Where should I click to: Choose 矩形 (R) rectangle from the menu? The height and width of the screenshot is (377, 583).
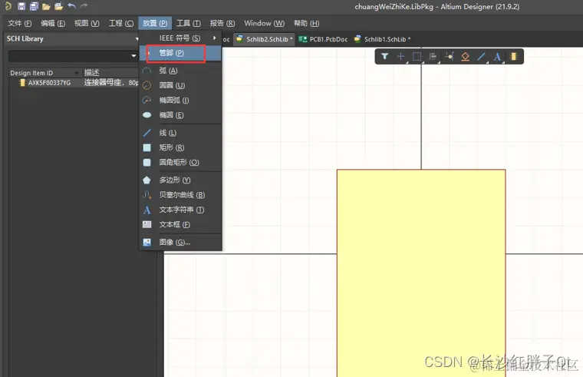(x=180, y=147)
